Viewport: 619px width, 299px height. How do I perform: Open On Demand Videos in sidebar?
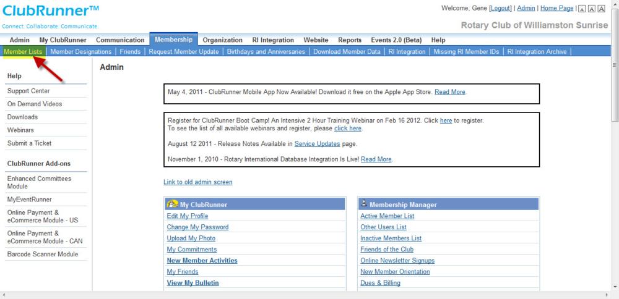(35, 104)
